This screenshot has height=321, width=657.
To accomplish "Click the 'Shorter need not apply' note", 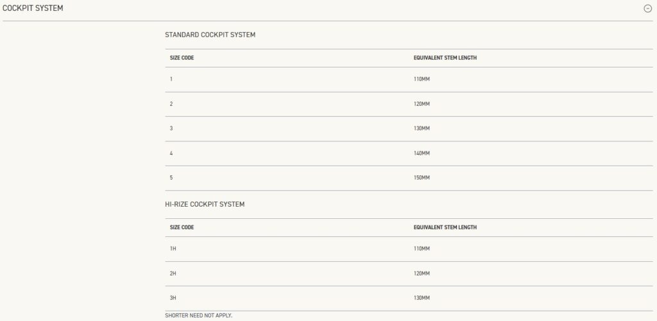I will (198, 315).
